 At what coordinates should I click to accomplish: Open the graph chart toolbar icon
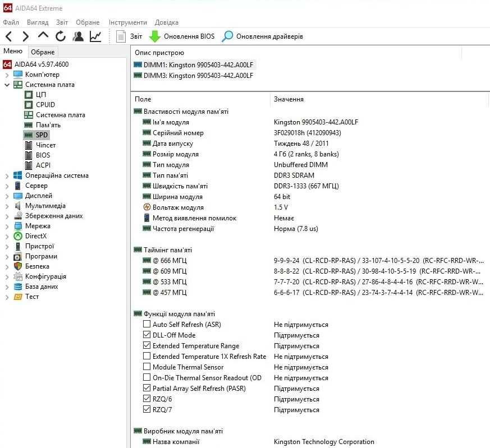(x=95, y=36)
